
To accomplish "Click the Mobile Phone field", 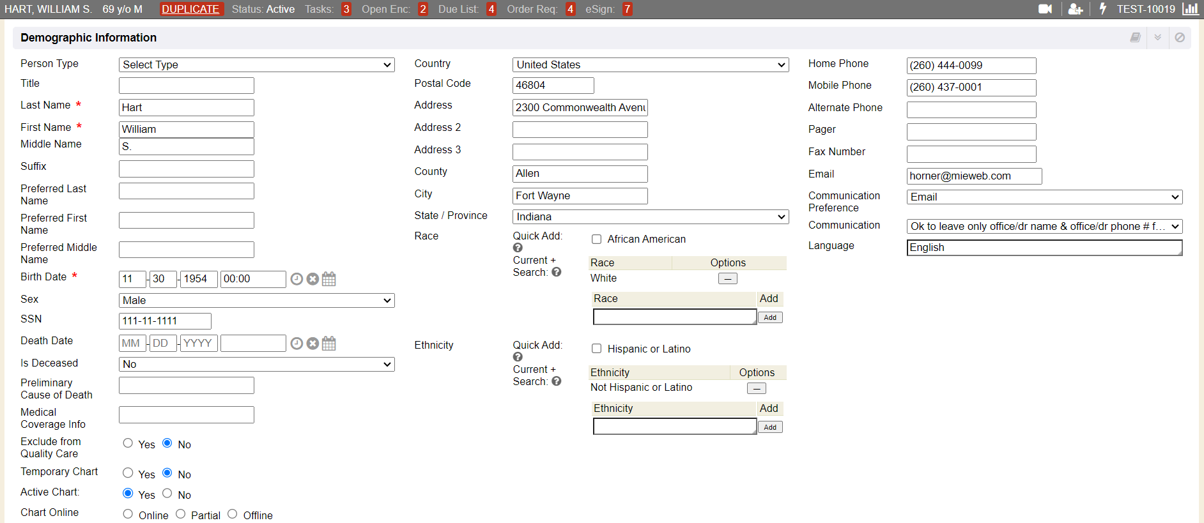I will click(x=971, y=87).
